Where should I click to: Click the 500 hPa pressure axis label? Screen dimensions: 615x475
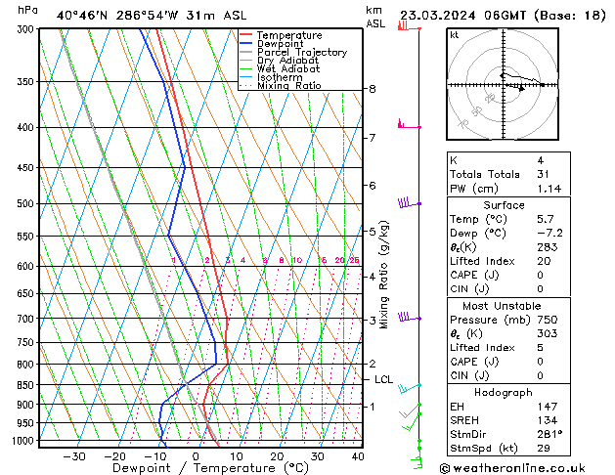[25, 203]
